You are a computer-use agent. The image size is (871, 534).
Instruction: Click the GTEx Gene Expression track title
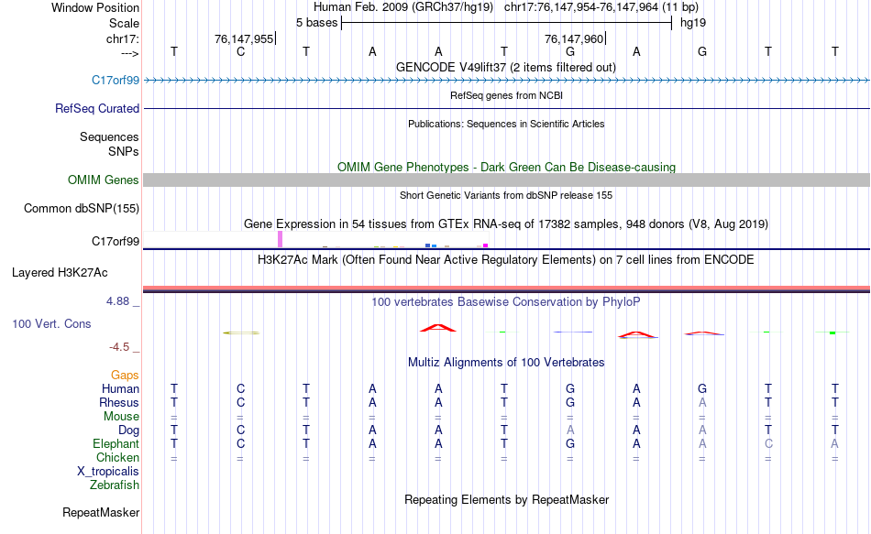point(505,224)
